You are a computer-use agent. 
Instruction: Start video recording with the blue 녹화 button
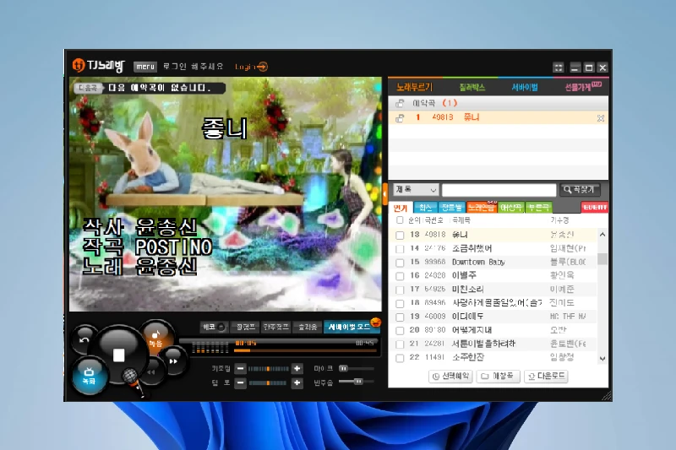[89, 376]
